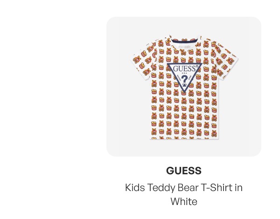
Task: Click the word White in product title
Action: pos(184,201)
